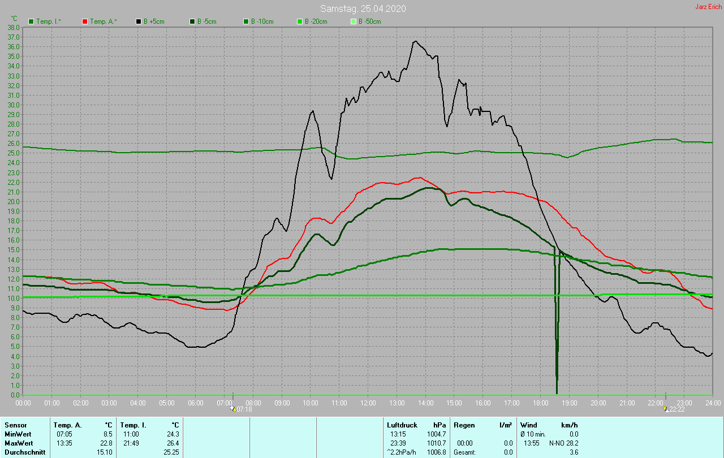Click the 23:39 pressure maximum time
The width and height of the screenshot is (724, 458).
(398, 443)
